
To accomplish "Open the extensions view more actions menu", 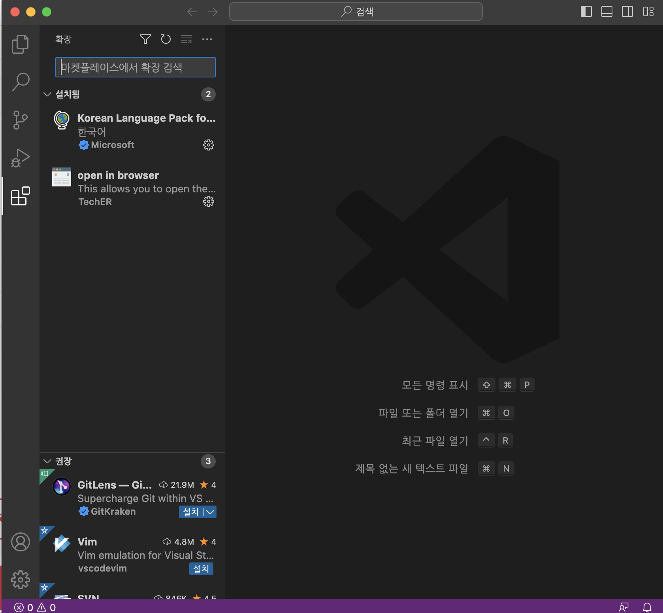I will [x=207, y=39].
